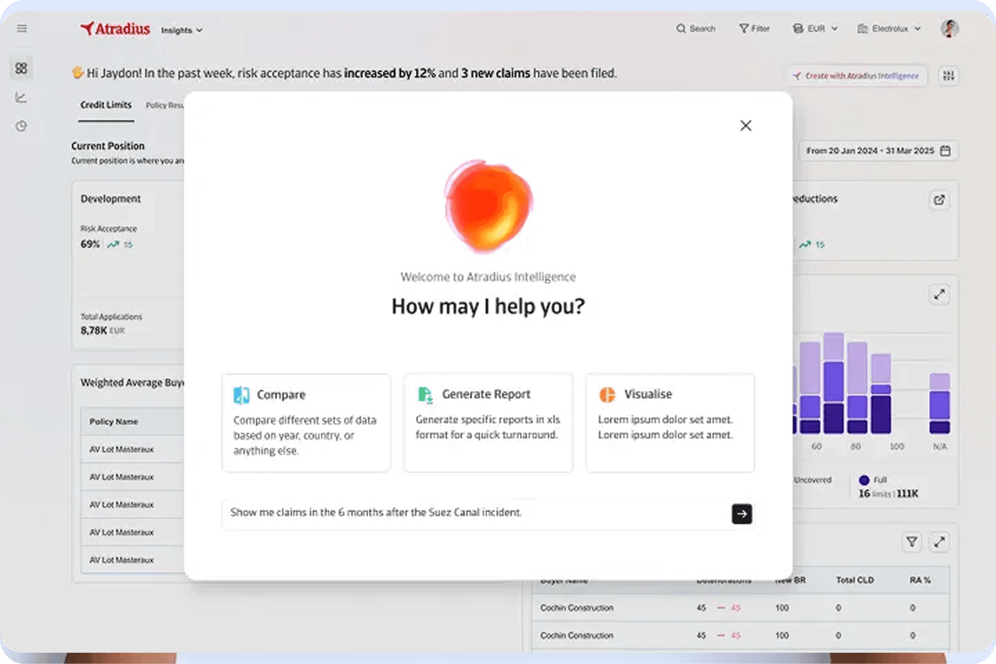Expand the buyer table card

tap(939, 541)
